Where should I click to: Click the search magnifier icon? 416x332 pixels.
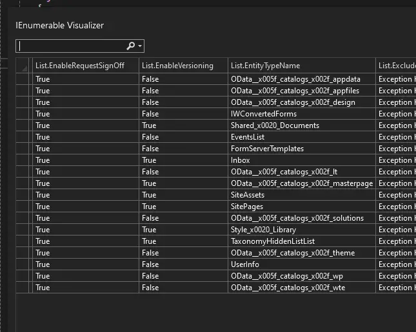(x=131, y=46)
